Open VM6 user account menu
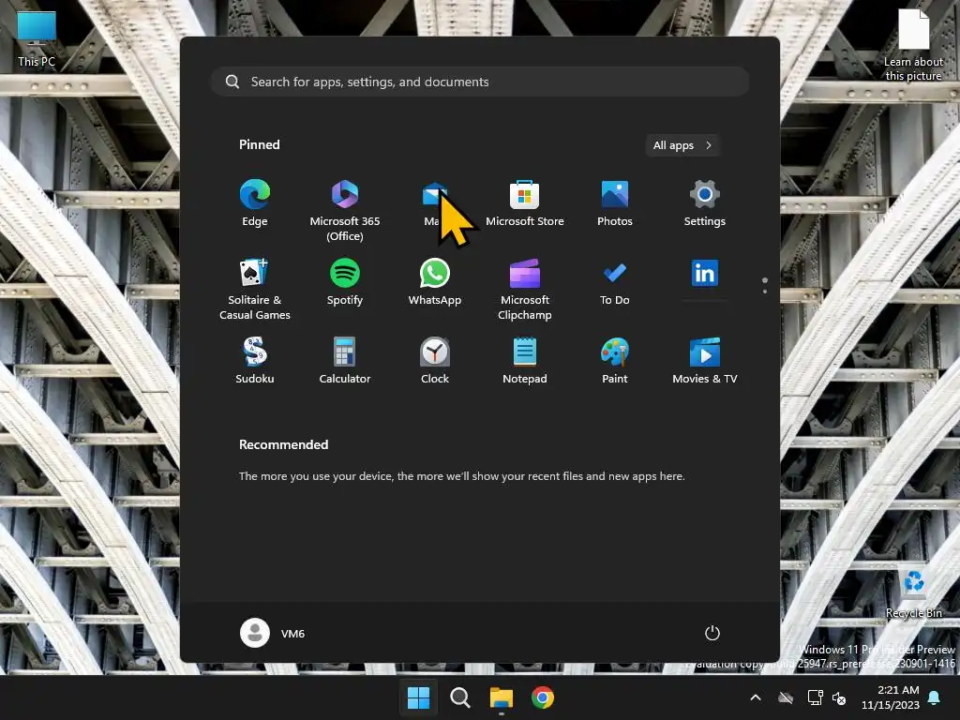 coord(273,633)
